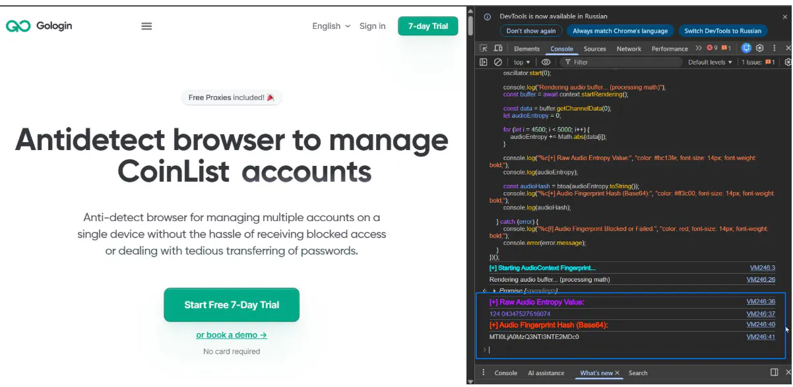793x387 pixels.
Task: Click '[+] Raw Audio Entropy Value:' log line
Action: pos(537,302)
